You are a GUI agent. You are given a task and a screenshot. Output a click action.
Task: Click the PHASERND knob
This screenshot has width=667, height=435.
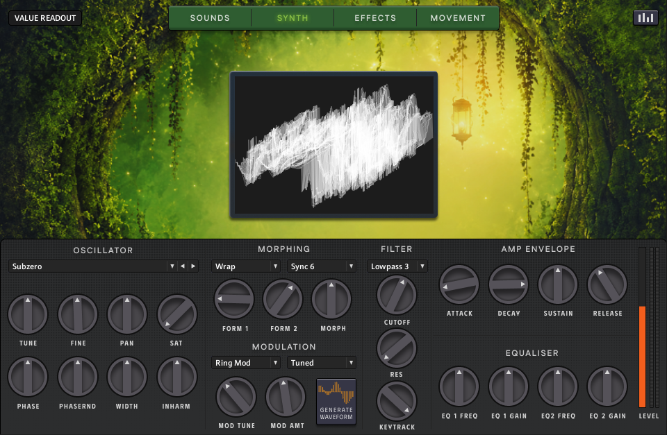(x=77, y=377)
